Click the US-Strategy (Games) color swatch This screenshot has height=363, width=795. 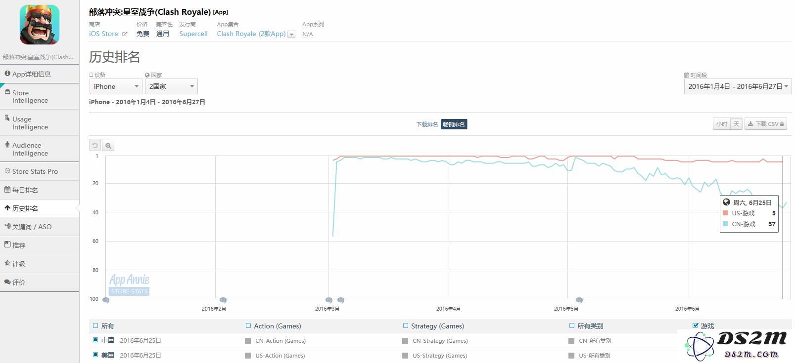tap(405, 356)
